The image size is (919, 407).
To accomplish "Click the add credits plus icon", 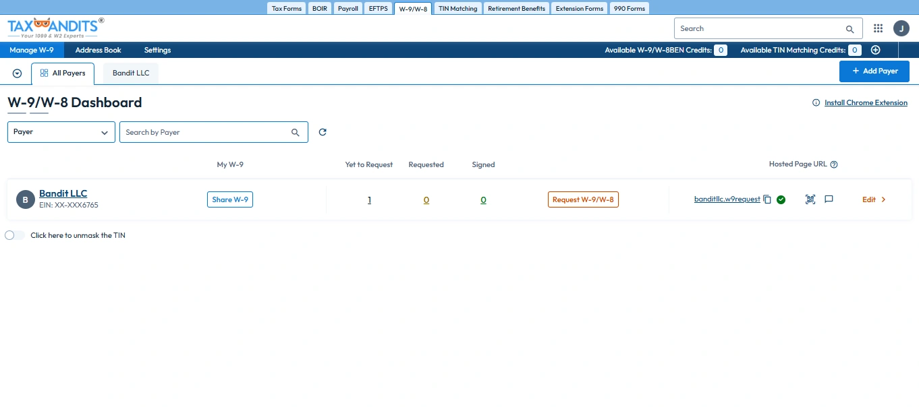I will 875,50.
